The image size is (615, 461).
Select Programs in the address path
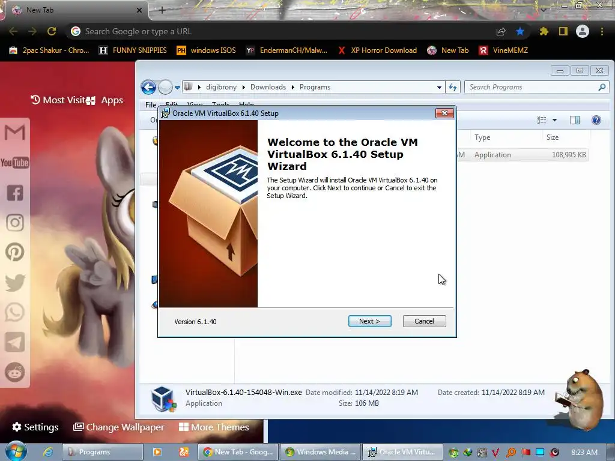(x=315, y=87)
